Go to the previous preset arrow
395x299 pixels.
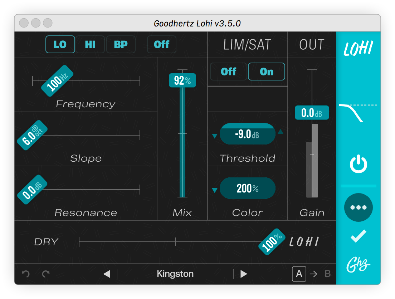tap(107, 274)
